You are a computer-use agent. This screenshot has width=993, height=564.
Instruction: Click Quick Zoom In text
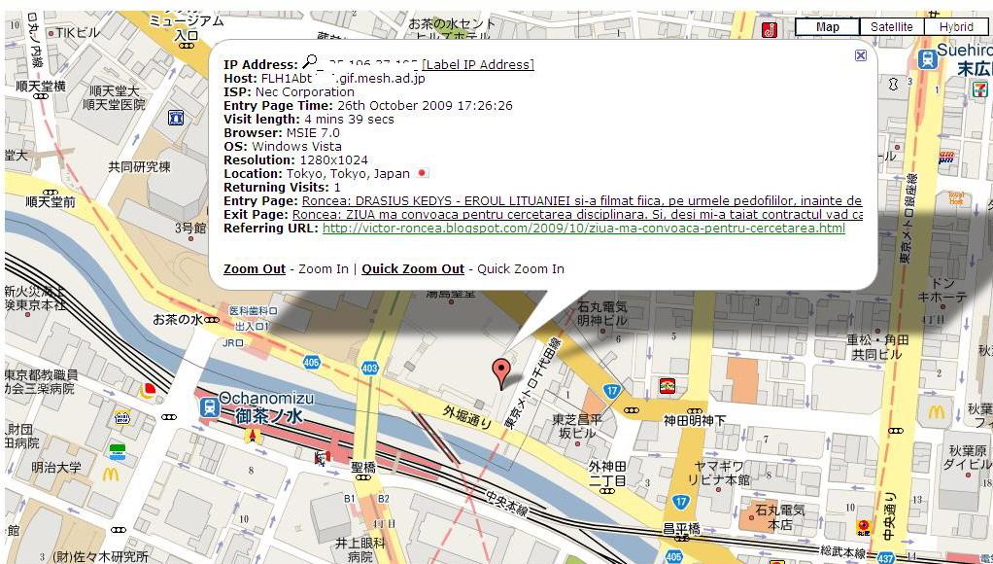(x=521, y=268)
